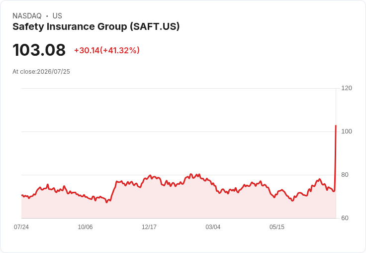Image resolution: width=366 pixels, height=253 pixels.
Task: Click the 80 y-axis label
Action: (x=345, y=175)
